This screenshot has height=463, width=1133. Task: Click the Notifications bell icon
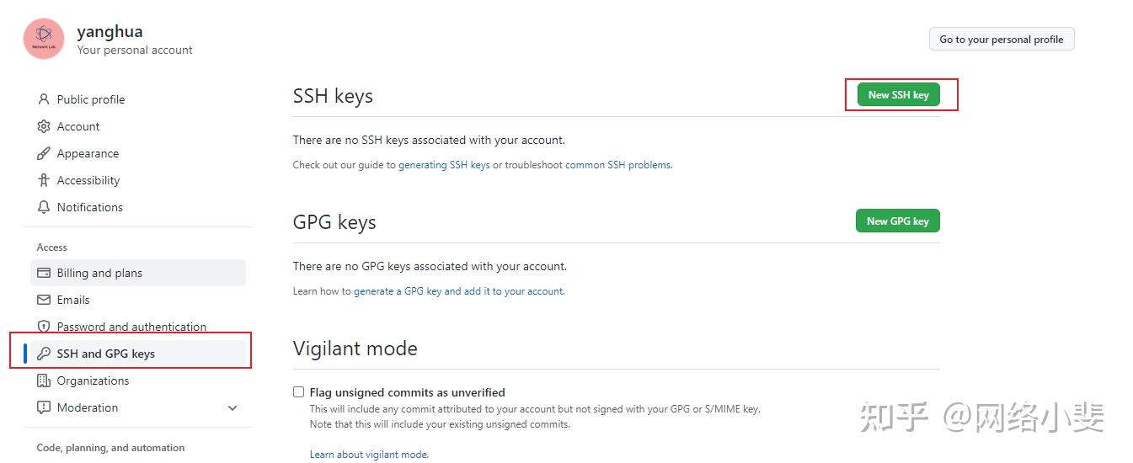pos(44,207)
